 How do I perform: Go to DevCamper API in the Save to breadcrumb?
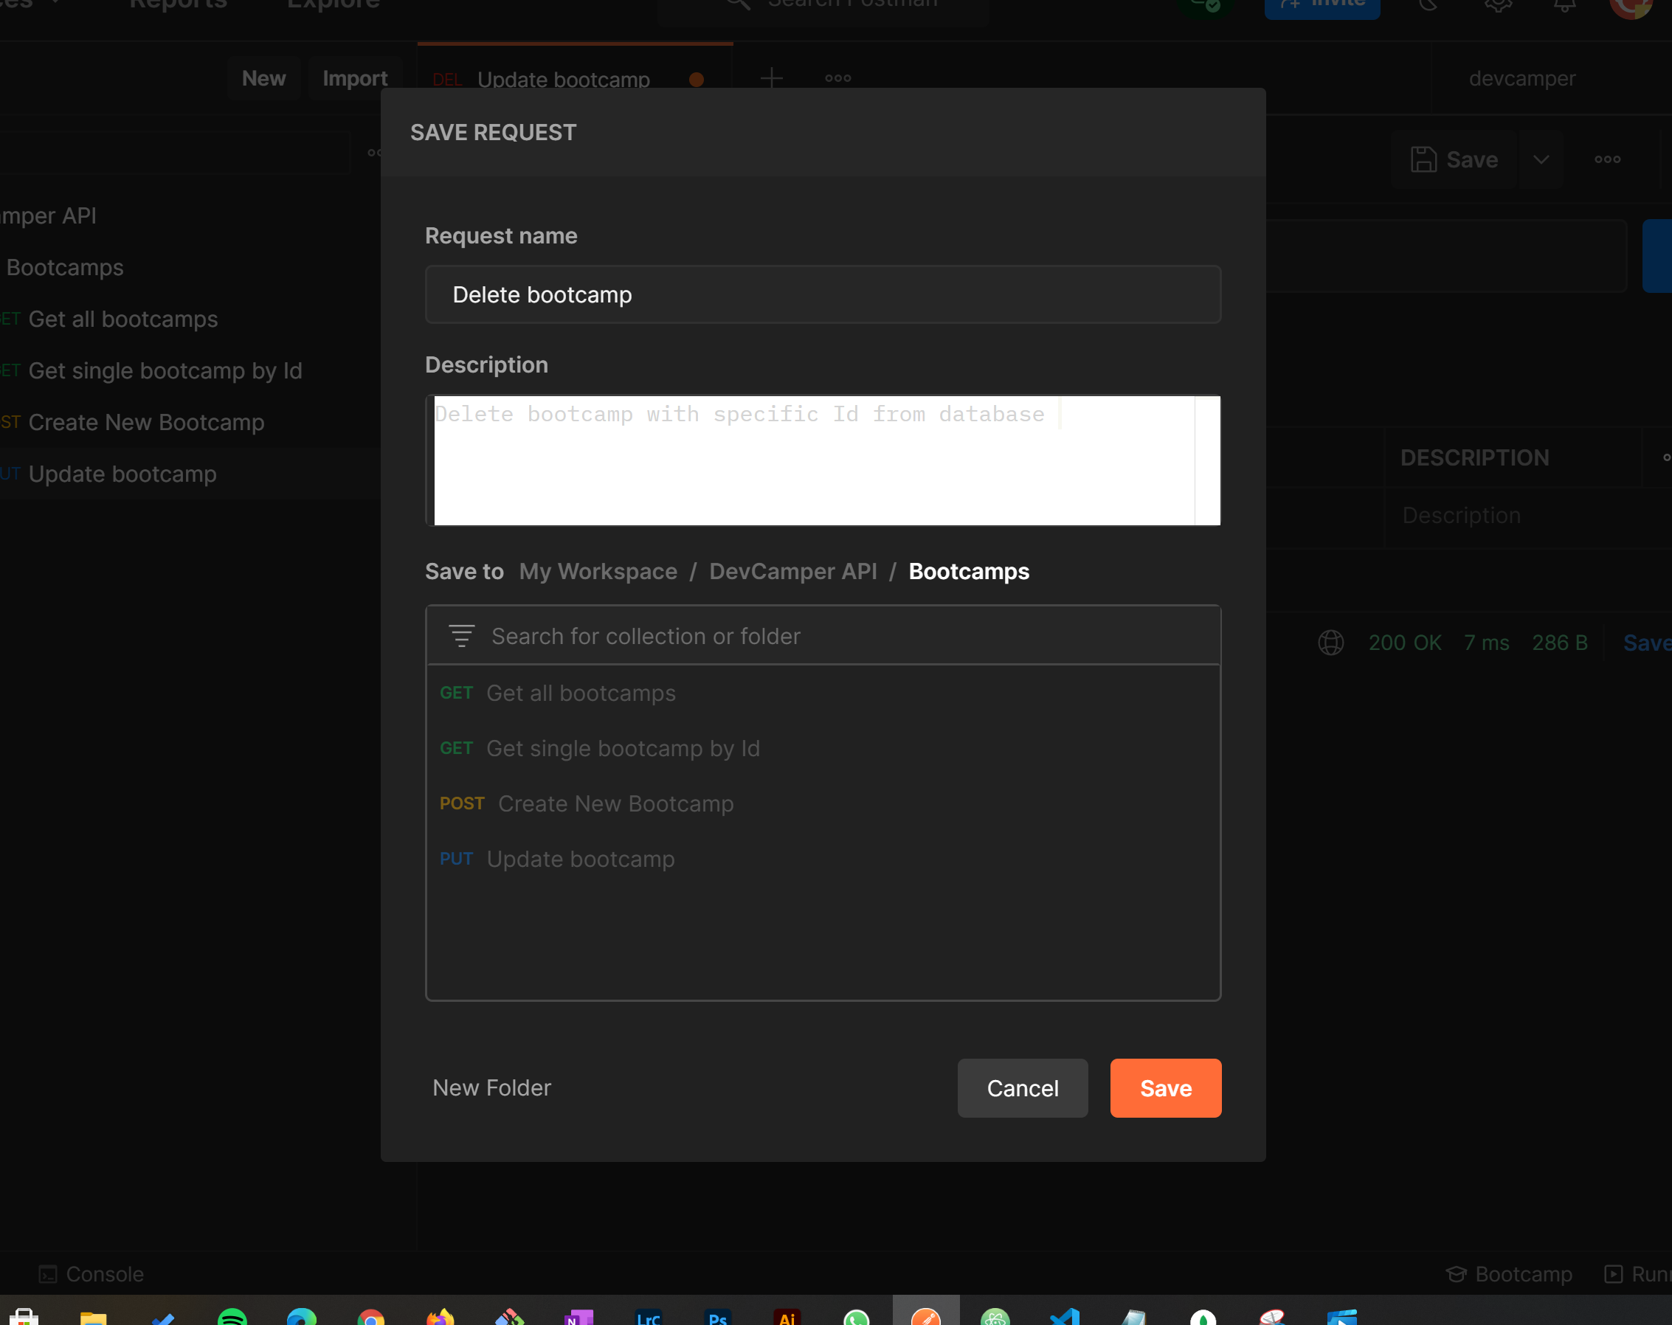pyautogui.click(x=792, y=572)
